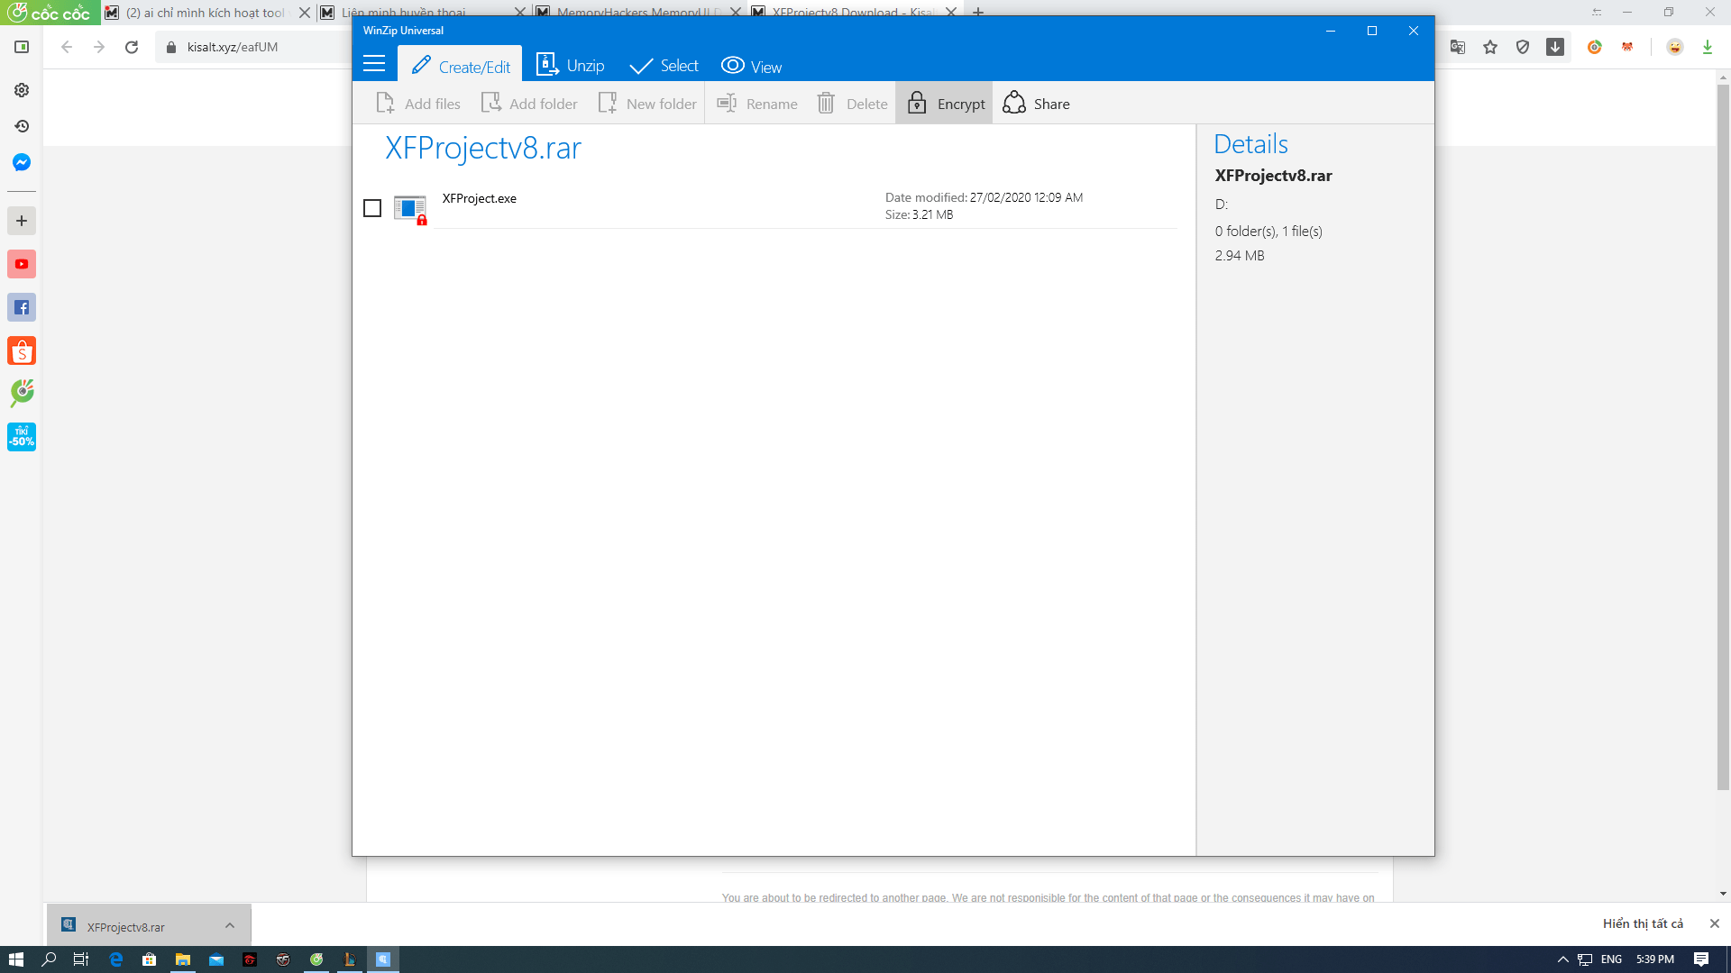The height and width of the screenshot is (973, 1731).
Task: Click the XFProject.exe file icon
Action: (410, 209)
